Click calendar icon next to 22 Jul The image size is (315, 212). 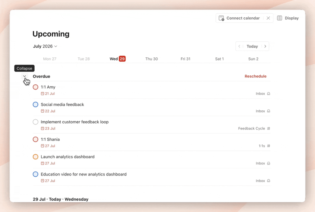pos(43,111)
